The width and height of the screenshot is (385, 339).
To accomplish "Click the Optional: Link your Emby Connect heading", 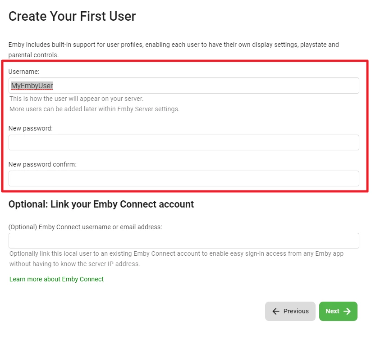I will 101,204.
